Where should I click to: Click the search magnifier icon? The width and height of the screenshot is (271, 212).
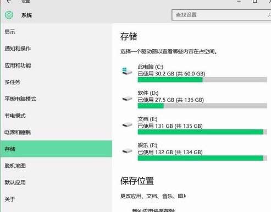[x=269, y=15]
